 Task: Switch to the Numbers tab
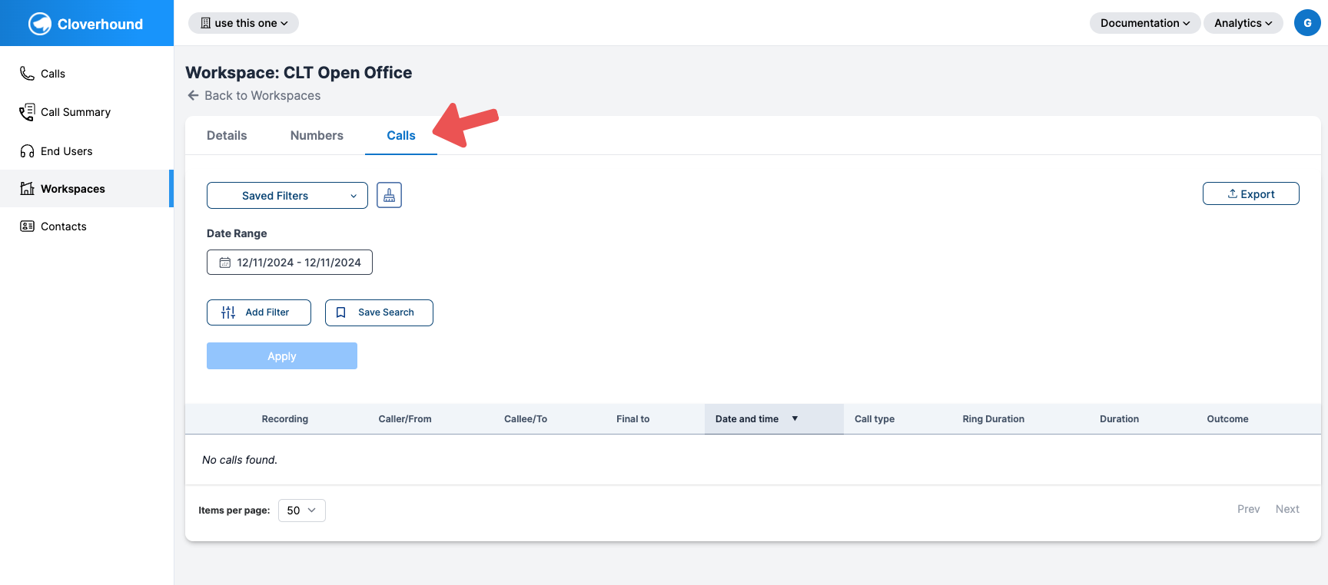pos(317,135)
